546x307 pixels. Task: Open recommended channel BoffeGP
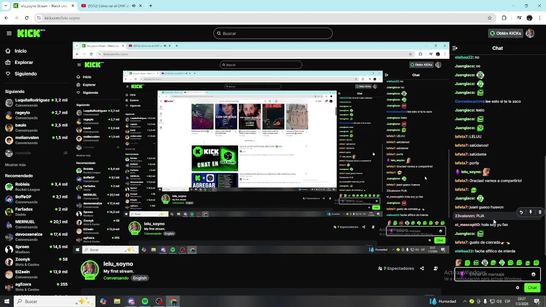36,199
